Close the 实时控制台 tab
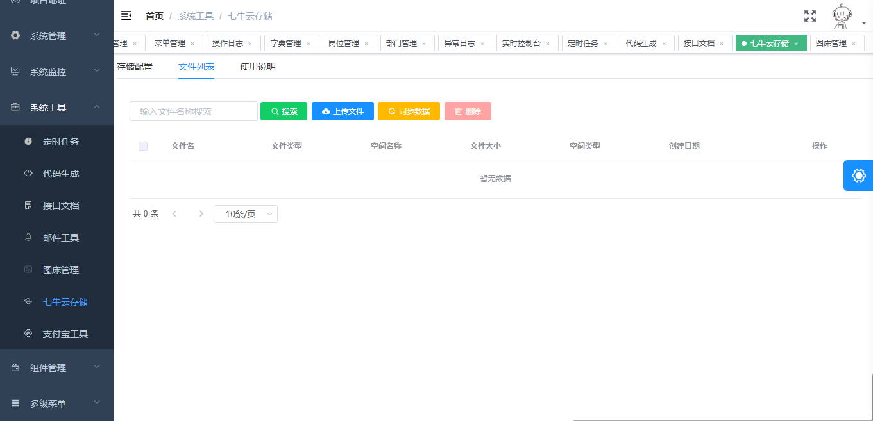The height and width of the screenshot is (421, 873). point(548,44)
